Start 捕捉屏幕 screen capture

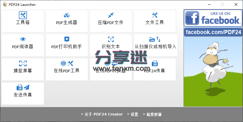[23, 69]
